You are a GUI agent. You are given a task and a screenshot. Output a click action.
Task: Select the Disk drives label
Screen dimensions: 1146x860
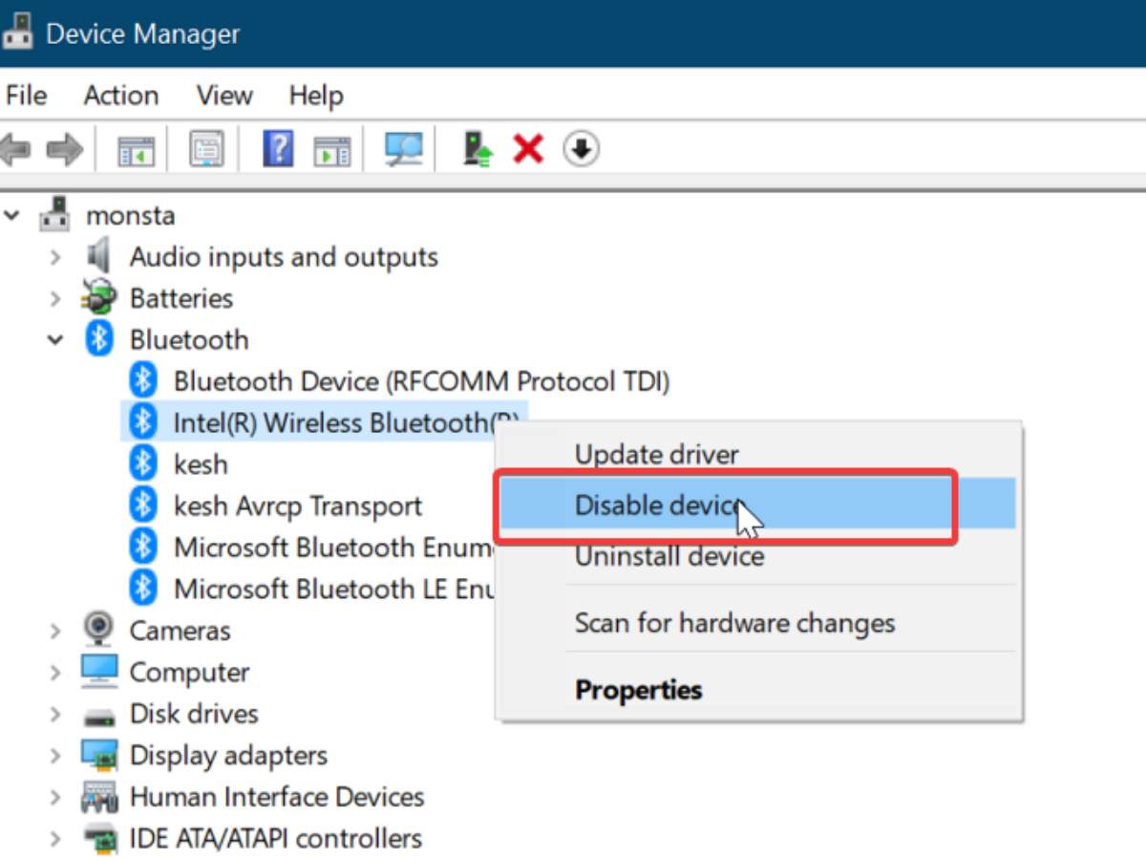coord(194,714)
